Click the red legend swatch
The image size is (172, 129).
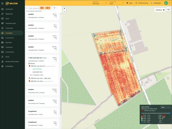pos(142,115)
